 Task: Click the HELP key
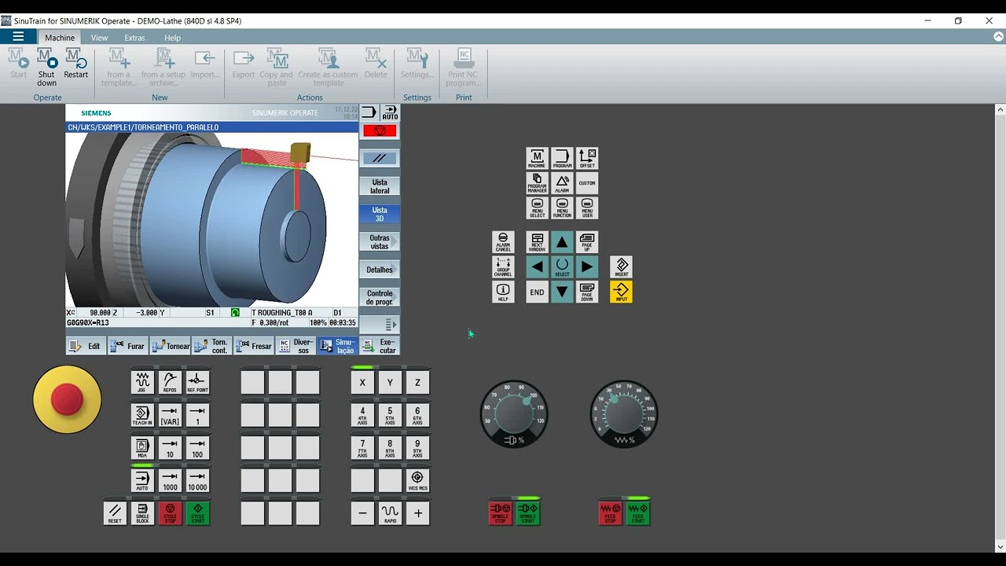click(x=503, y=292)
